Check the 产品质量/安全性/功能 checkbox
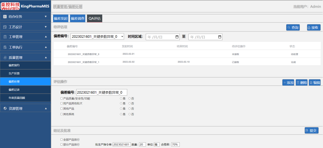The height and width of the screenshot is (148, 323). [61, 98]
